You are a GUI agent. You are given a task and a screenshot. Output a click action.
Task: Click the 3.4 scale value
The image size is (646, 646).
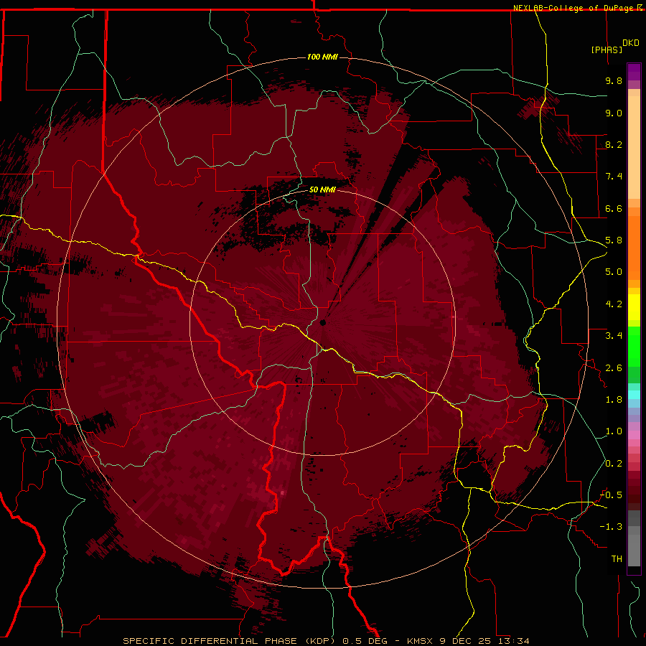coord(614,336)
